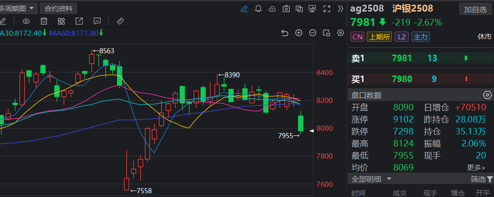
Task: Expand the 全部明细 dropdown
Action: coord(371,179)
